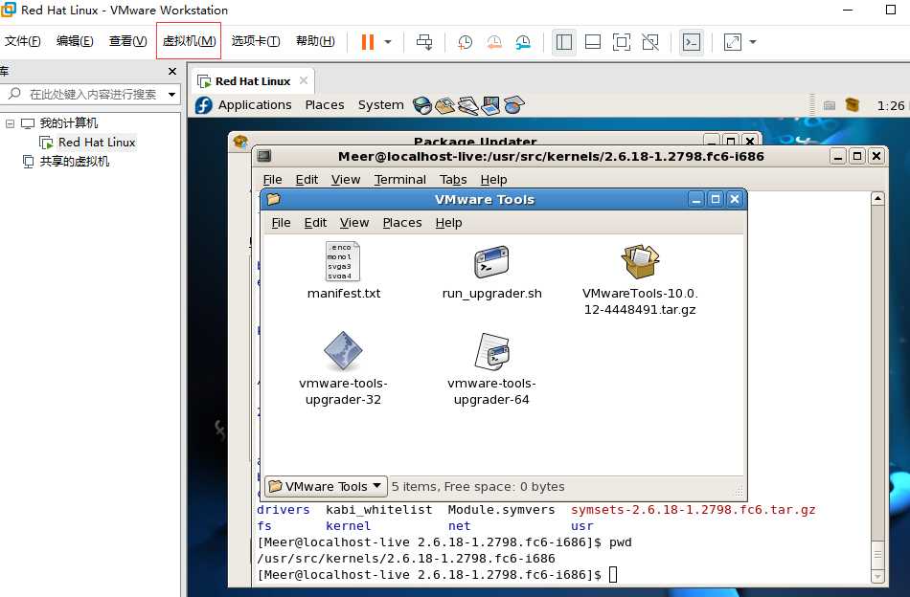Enter full screen mode
This screenshot has width=910, height=597.
click(x=622, y=42)
